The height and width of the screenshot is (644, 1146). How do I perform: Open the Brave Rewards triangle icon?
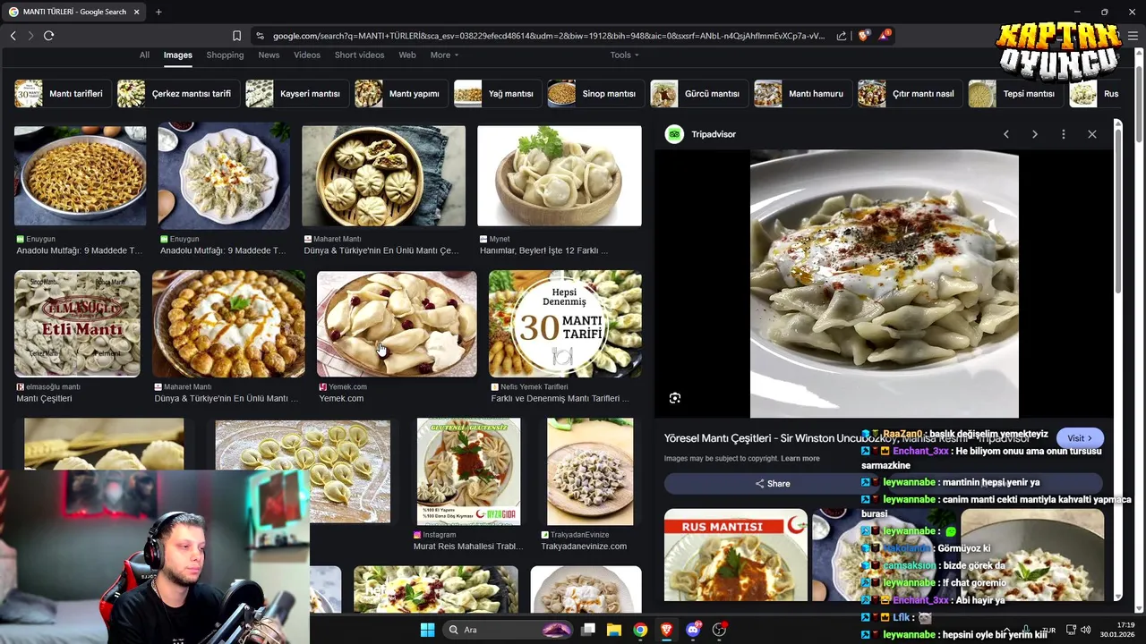click(x=885, y=36)
